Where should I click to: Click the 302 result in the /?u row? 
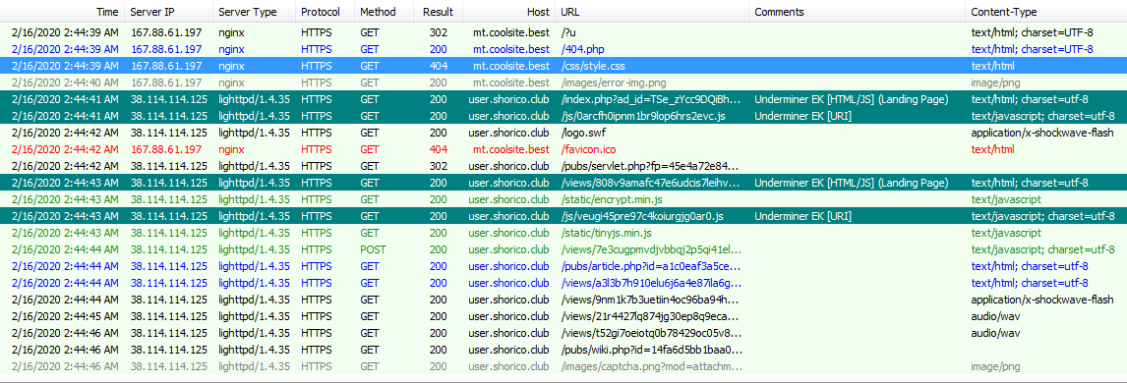pyautogui.click(x=438, y=32)
